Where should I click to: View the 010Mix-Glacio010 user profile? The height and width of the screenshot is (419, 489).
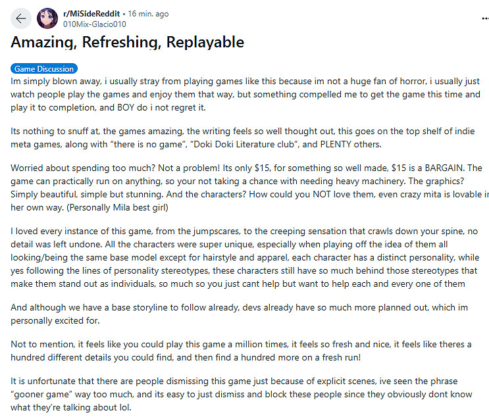click(94, 24)
